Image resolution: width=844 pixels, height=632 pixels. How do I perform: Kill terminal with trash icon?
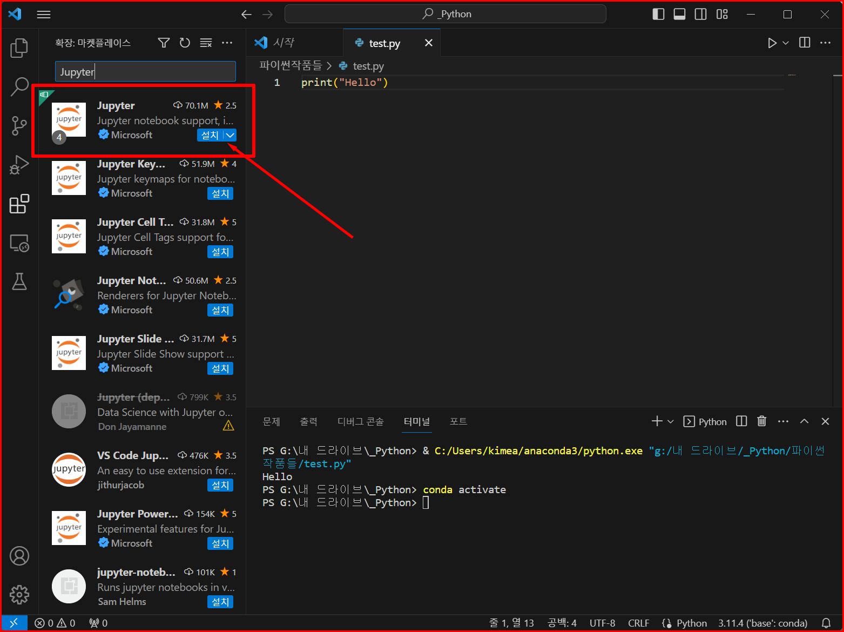point(762,421)
